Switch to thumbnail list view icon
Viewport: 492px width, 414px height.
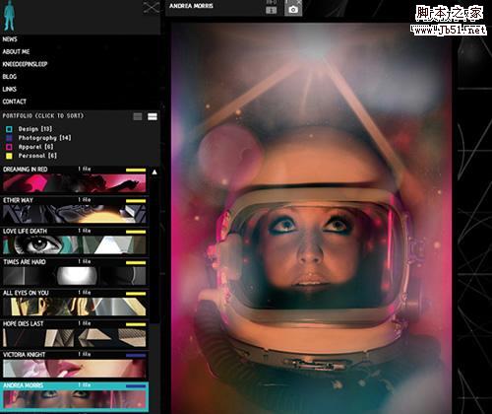click(x=153, y=116)
